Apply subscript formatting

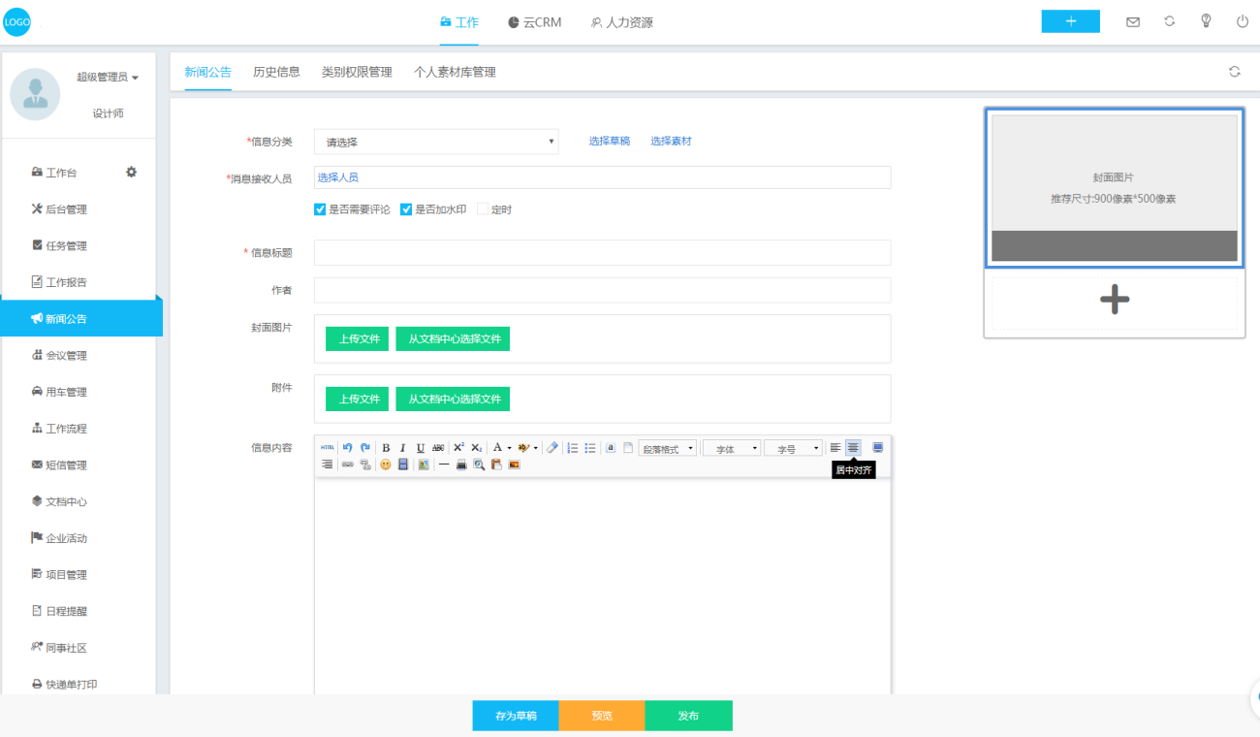pyautogui.click(x=476, y=448)
